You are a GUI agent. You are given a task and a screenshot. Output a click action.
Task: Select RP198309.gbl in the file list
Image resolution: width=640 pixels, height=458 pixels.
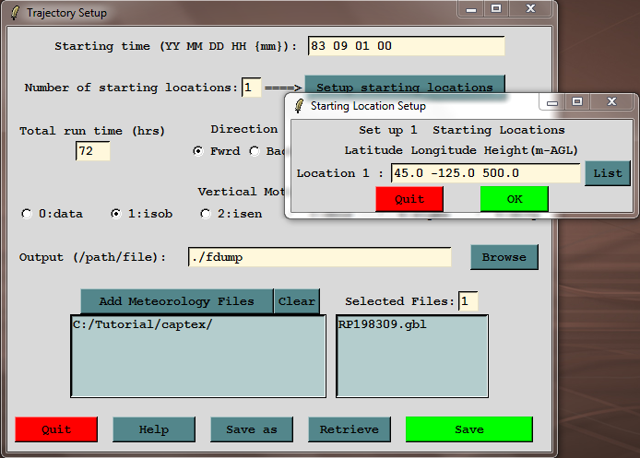point(383,325)
